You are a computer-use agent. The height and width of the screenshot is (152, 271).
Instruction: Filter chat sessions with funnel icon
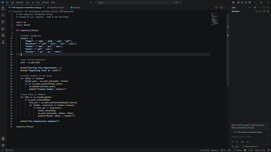coord(264,12)
